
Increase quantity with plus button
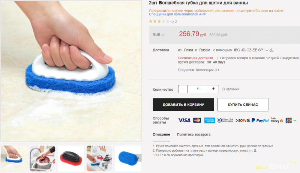pos(213,89)
